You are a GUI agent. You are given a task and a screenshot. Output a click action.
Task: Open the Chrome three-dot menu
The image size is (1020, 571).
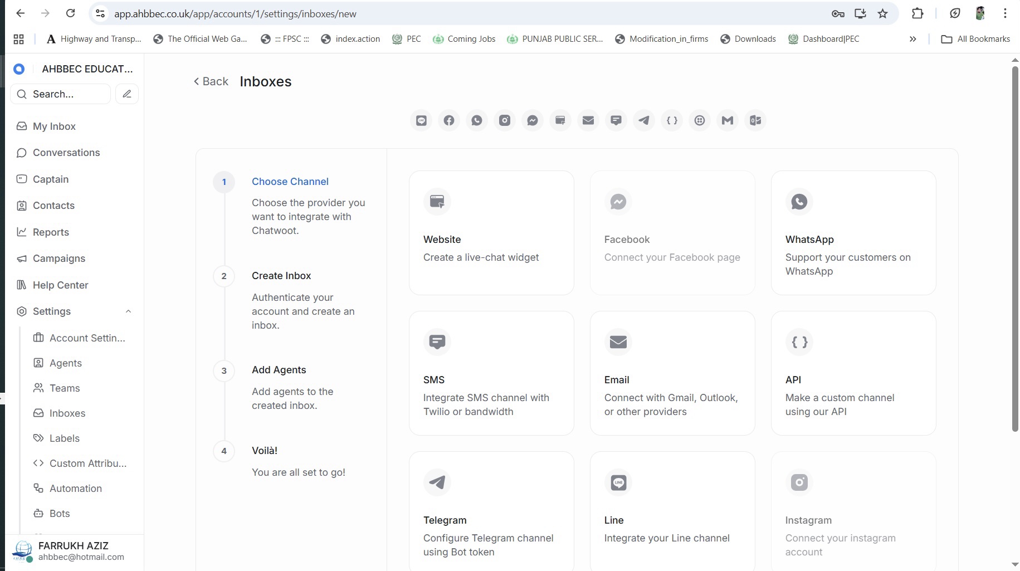(x=1005, y=14)
